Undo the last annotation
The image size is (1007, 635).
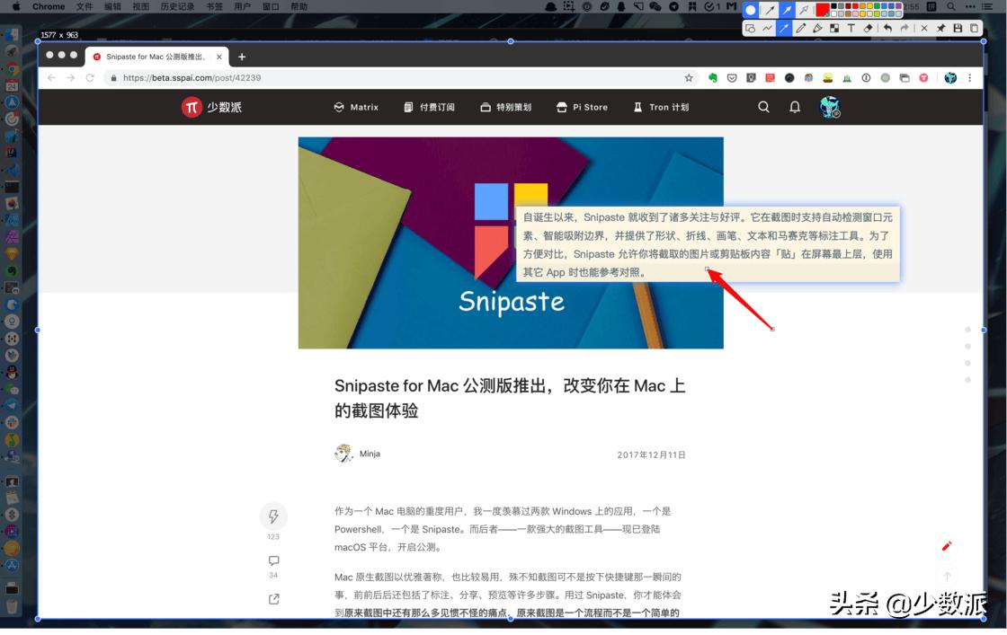[887, 28]
